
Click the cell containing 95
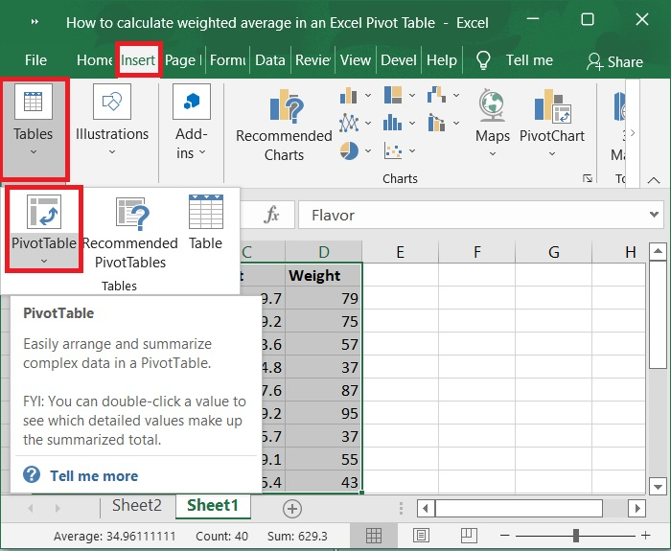pos(324,413)
